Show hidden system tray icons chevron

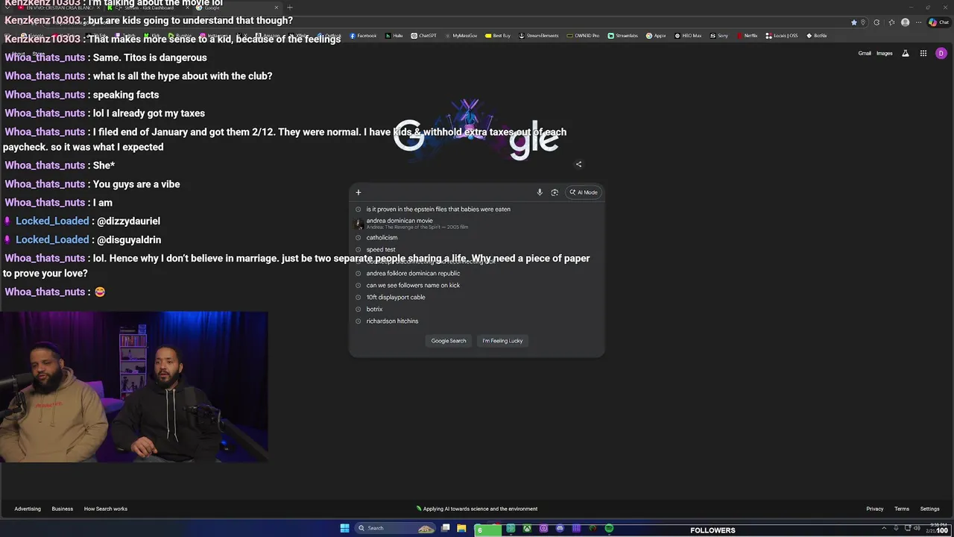coord(884,528)
